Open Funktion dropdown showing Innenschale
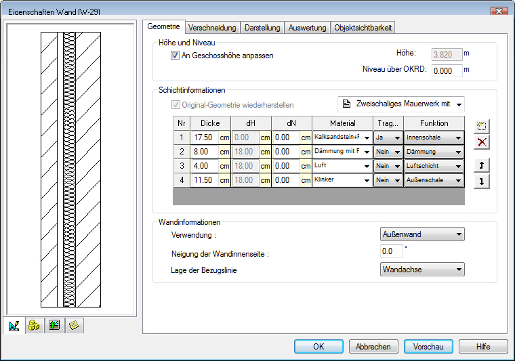Viewport: 515px width, 361px height. click(434, 137)
